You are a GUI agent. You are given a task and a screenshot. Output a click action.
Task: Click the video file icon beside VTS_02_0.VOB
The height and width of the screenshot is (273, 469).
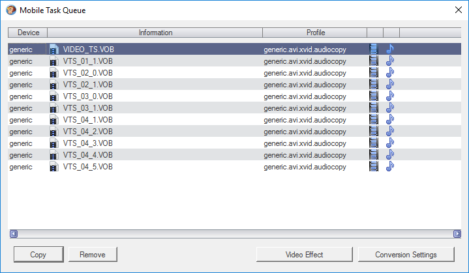(x=54, y=72)
